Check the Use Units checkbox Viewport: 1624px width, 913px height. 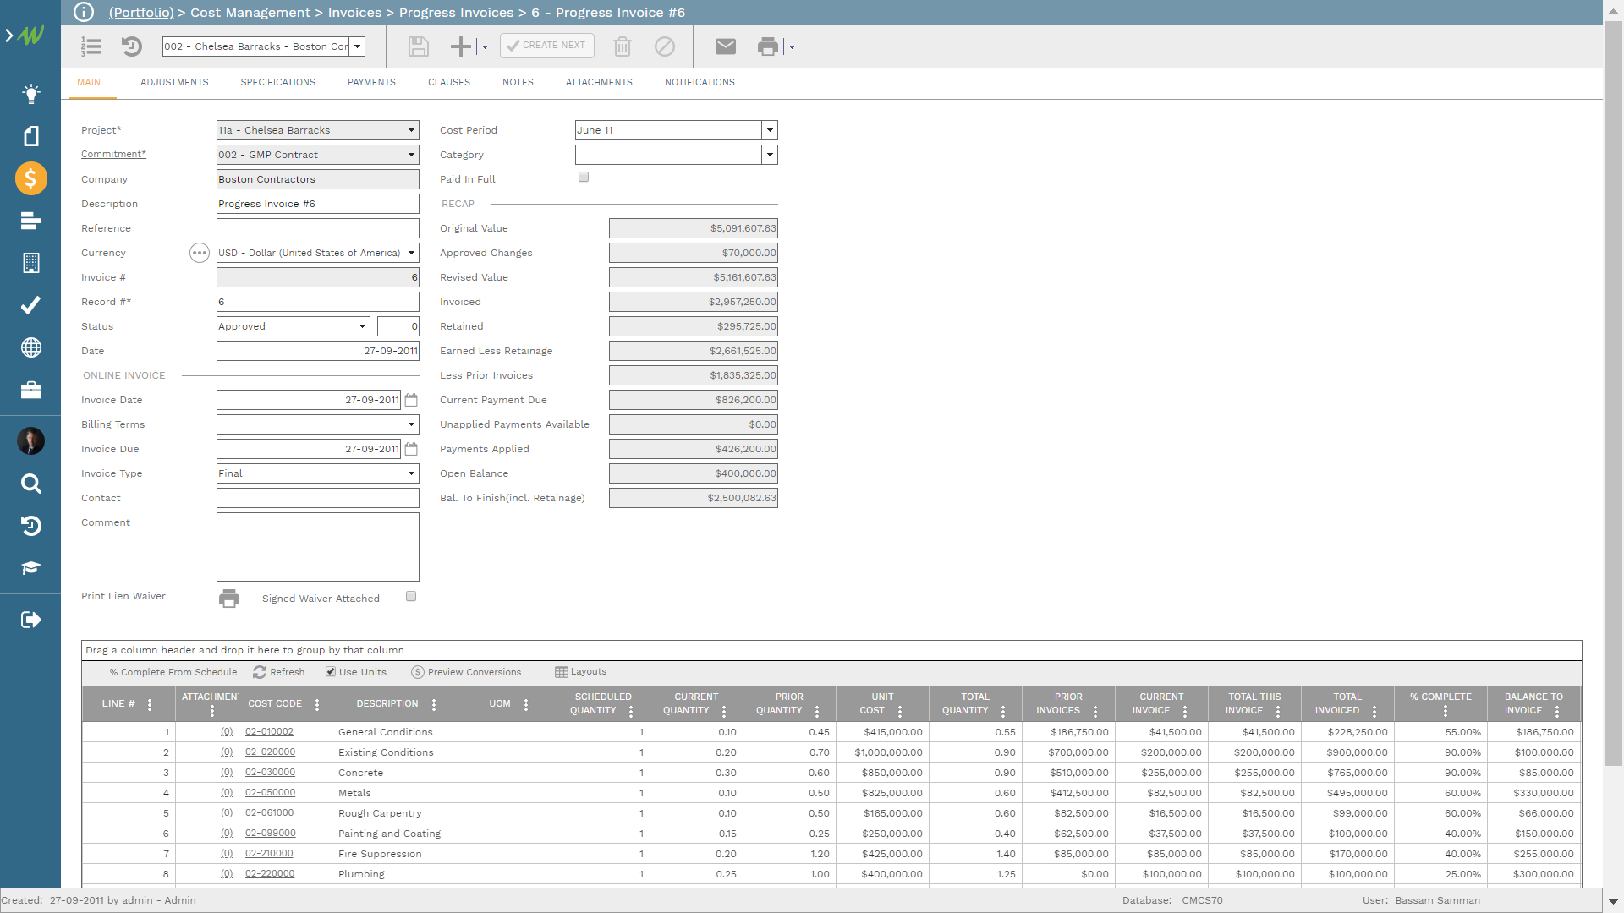(328, 671)
